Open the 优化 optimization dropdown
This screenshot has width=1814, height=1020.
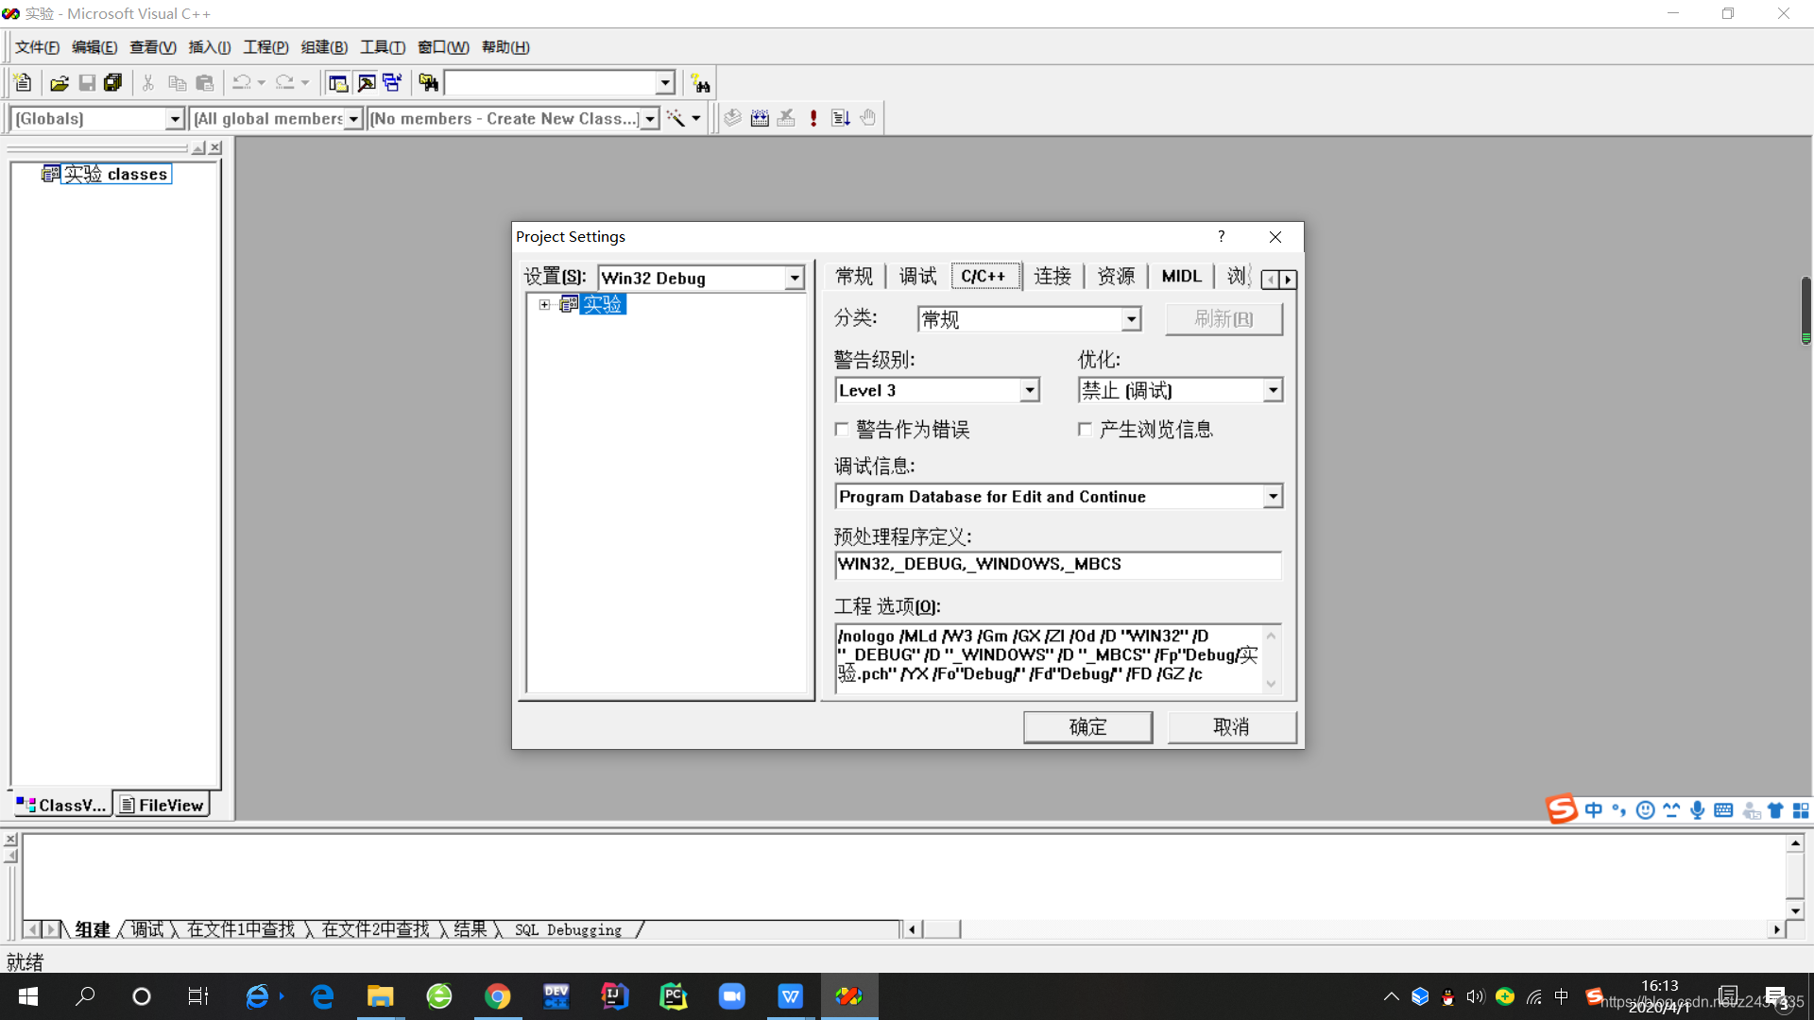click(x=1273, y=390)
